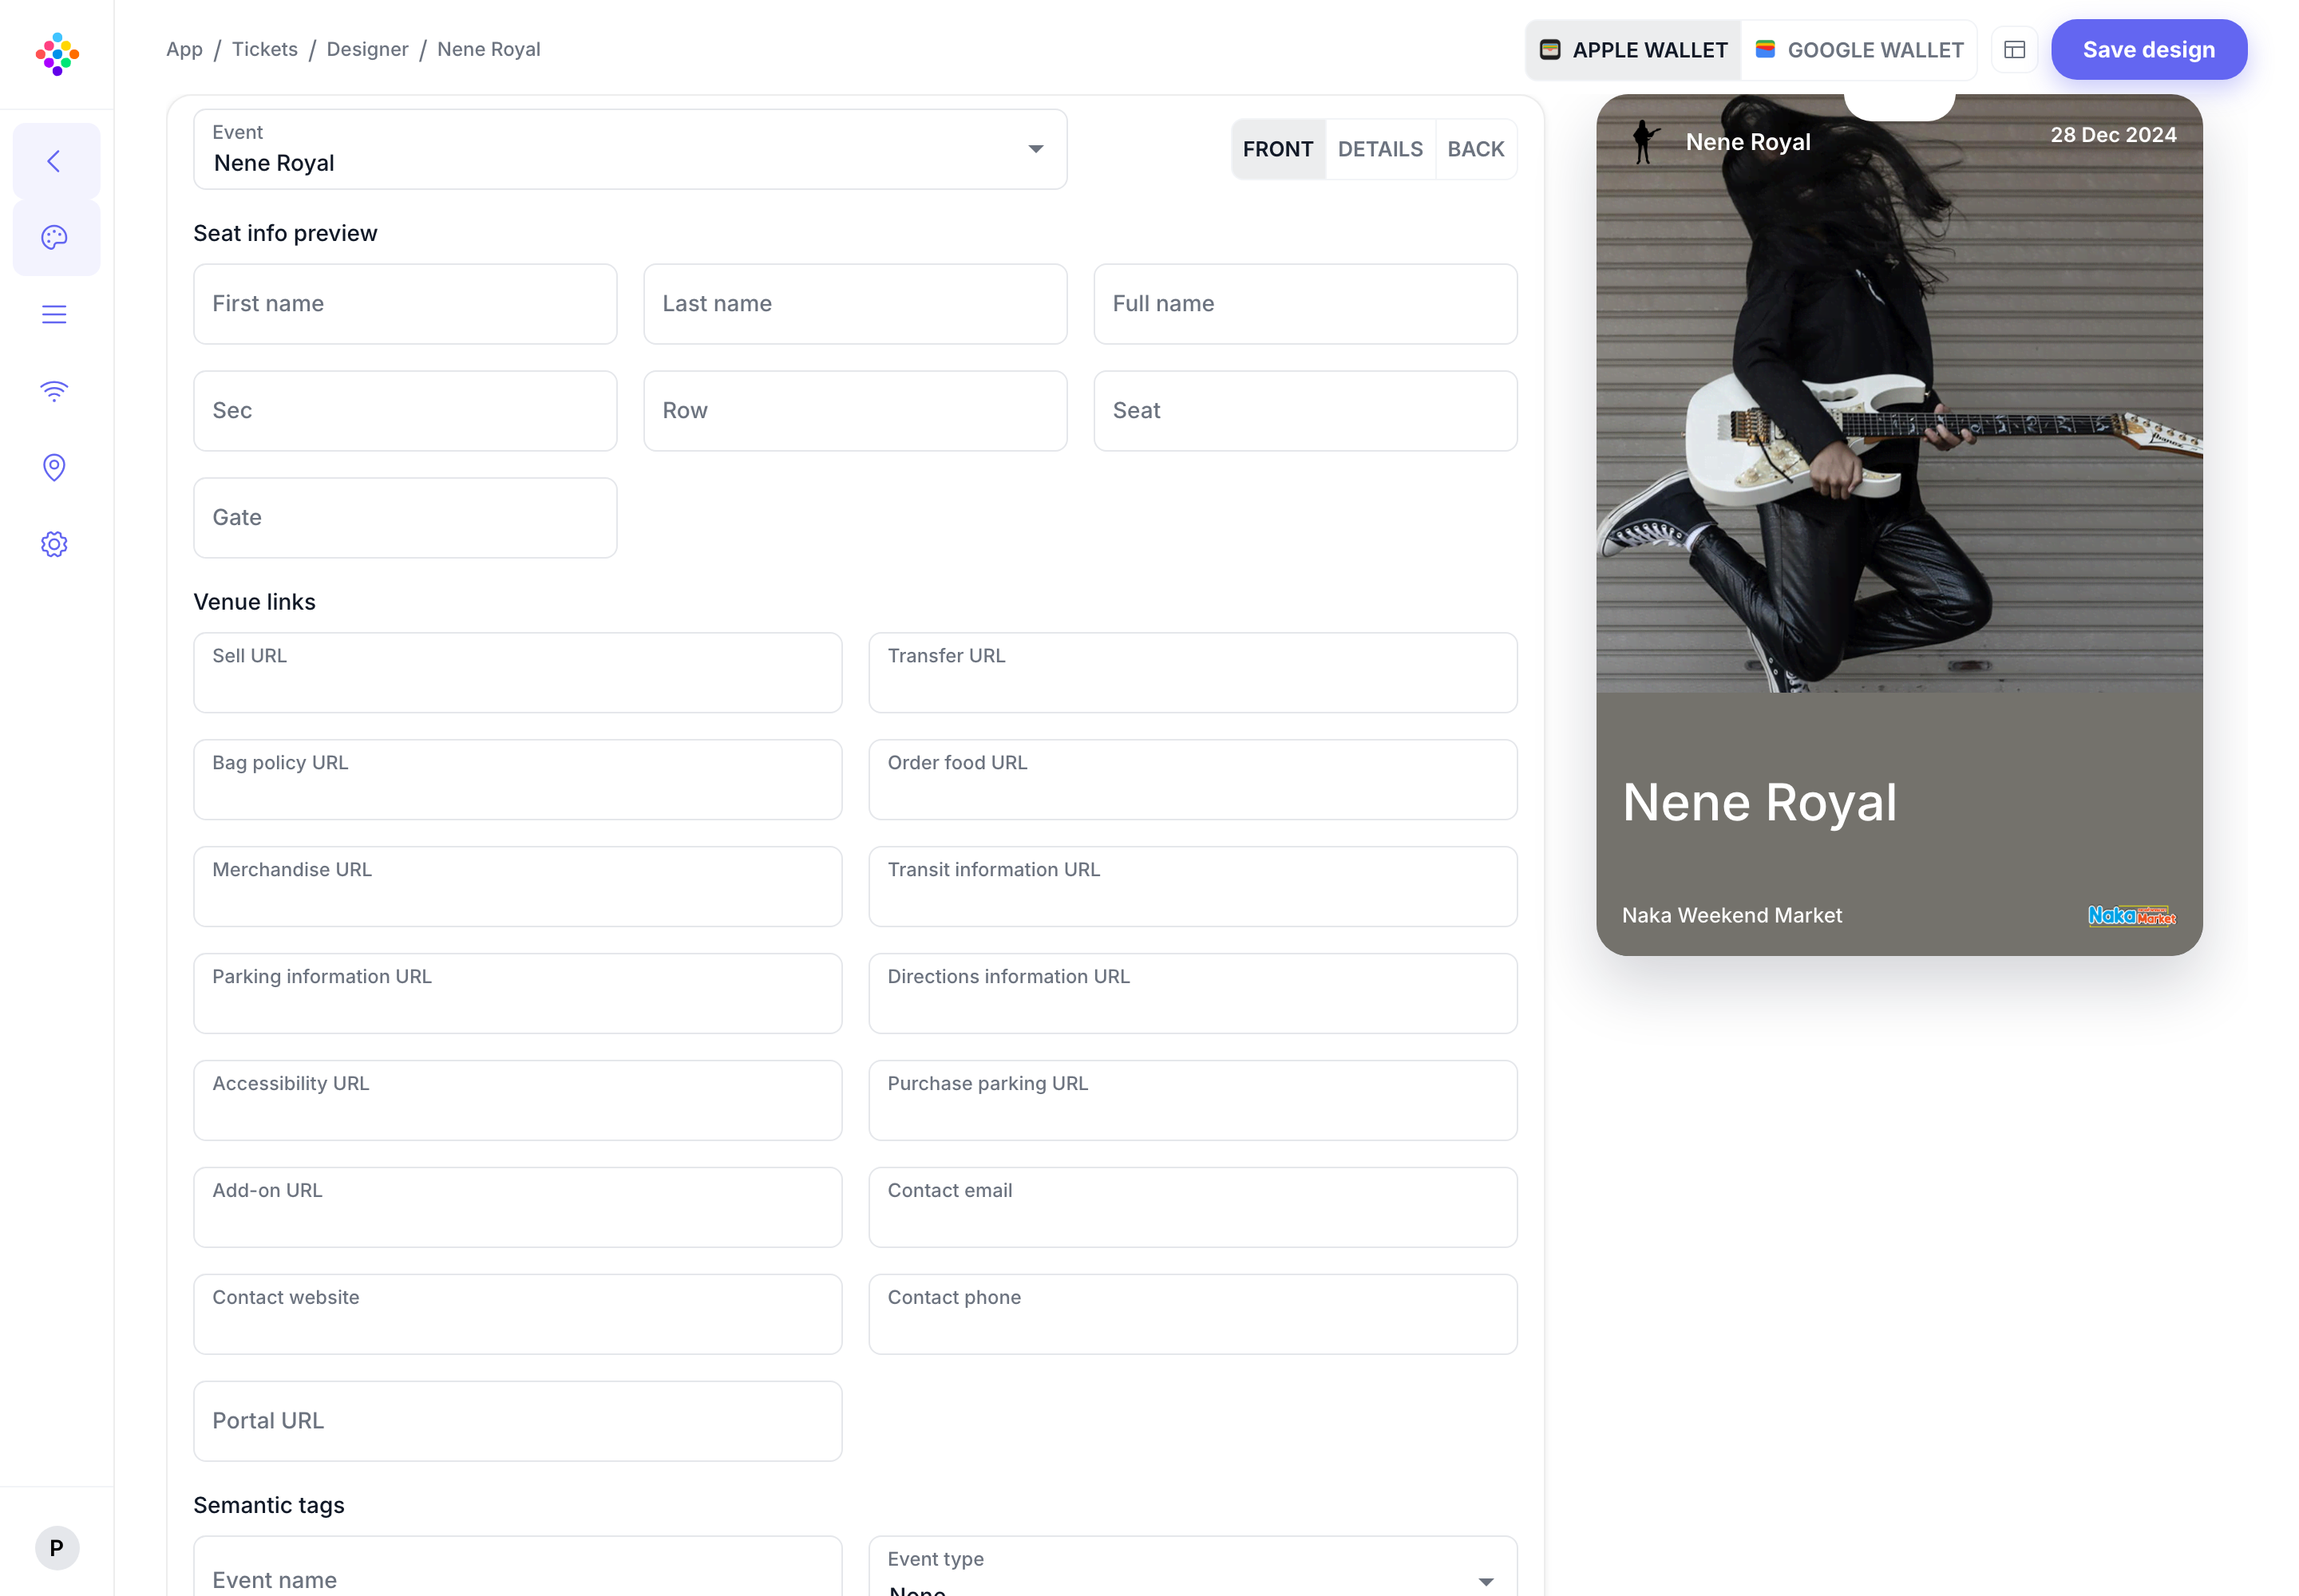Go to Tickets in the breadcrumb
This screenshot has height=1596, width=2299.
(x=265, y=49)
